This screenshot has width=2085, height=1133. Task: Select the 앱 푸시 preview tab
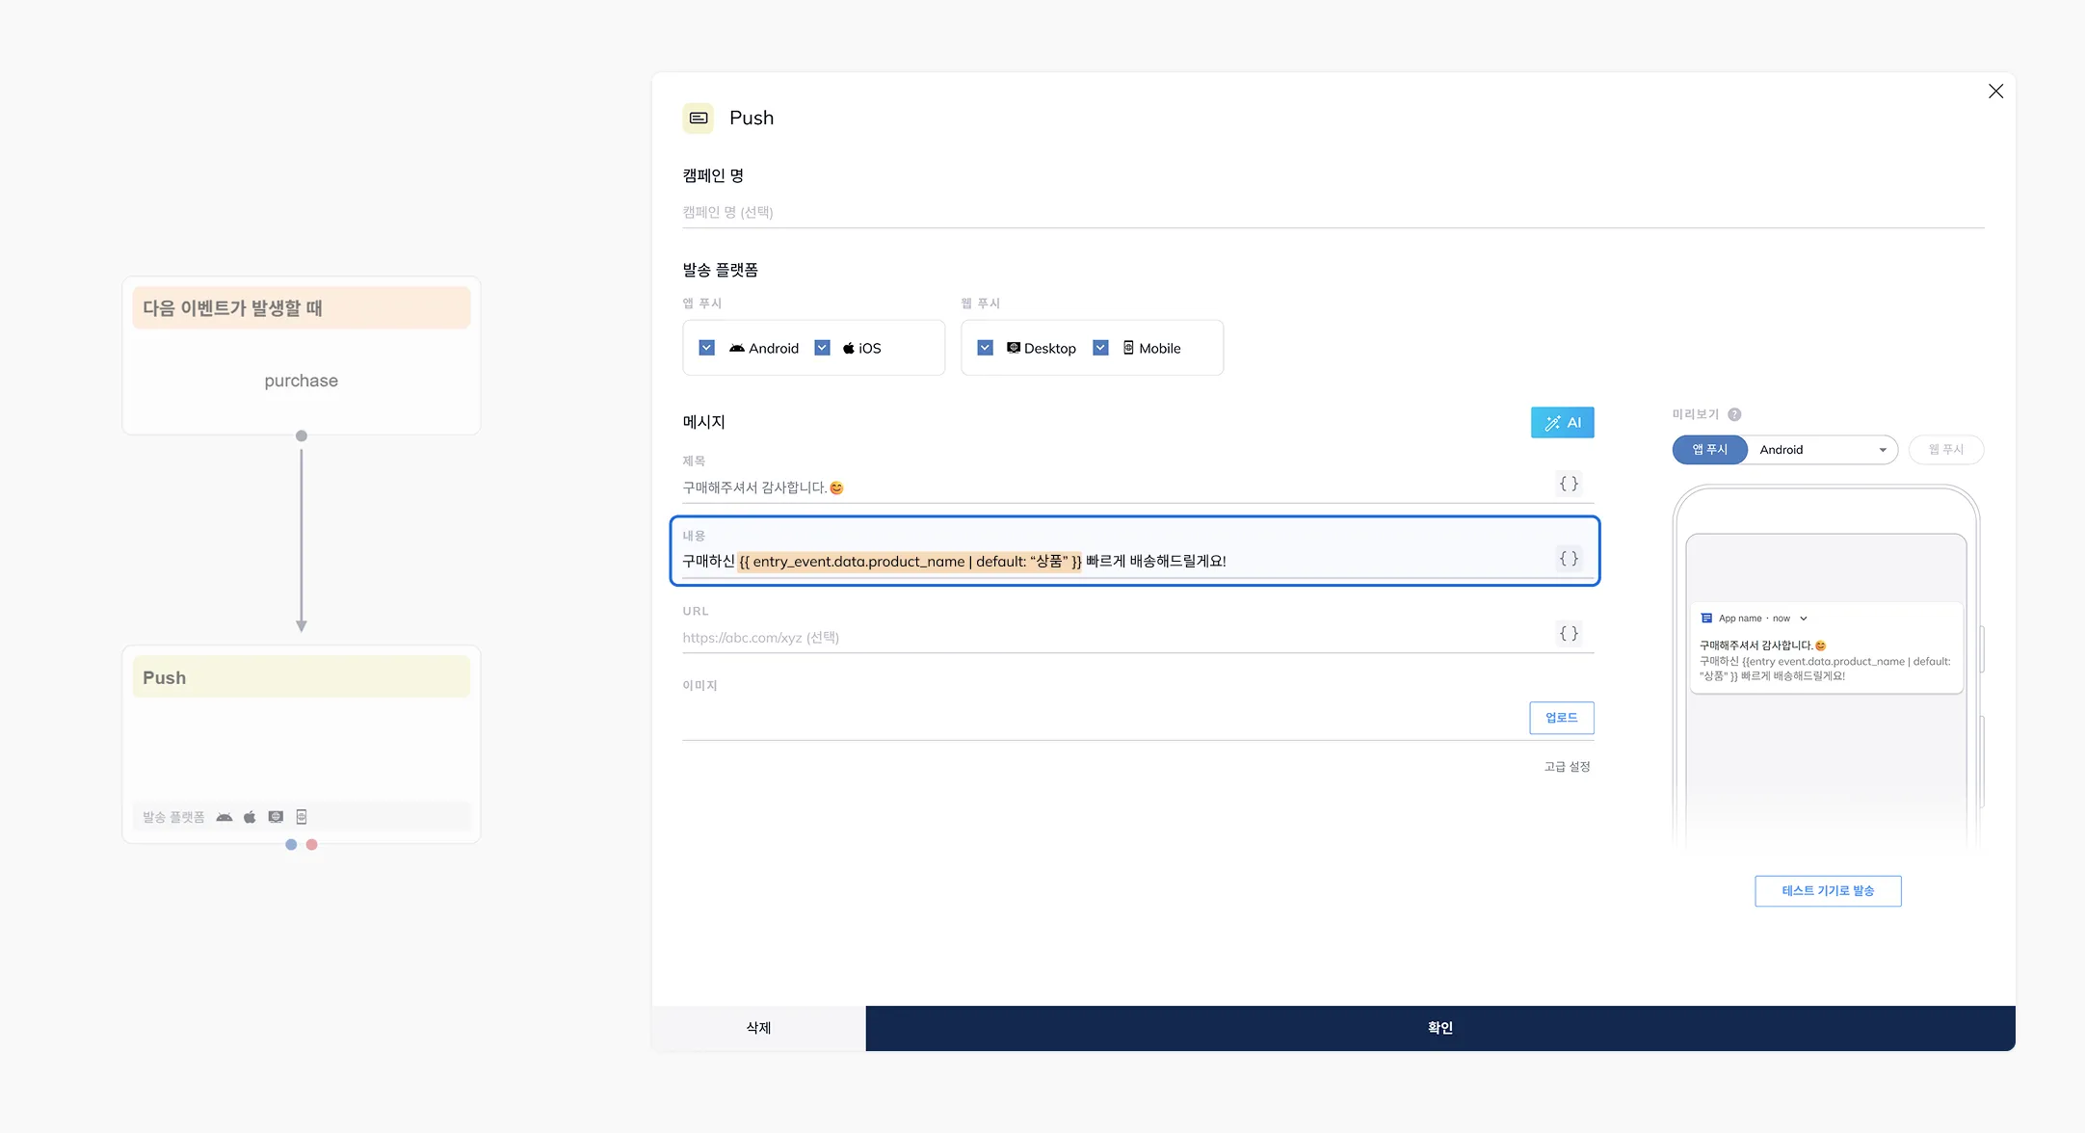tap(1710, 450)
